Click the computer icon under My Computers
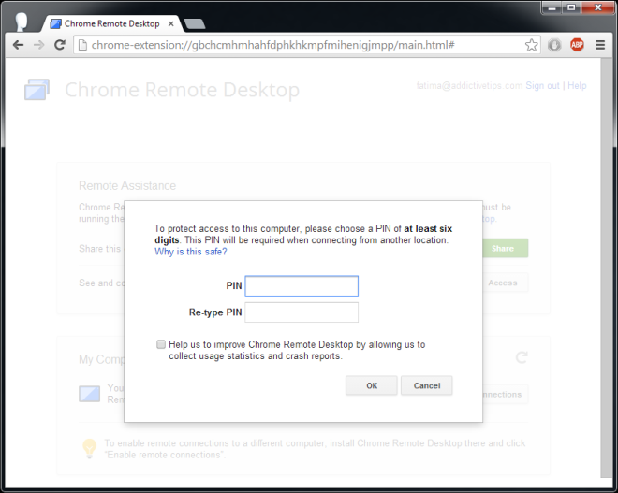This screenshot has height=493, width=618. (90, 394)
